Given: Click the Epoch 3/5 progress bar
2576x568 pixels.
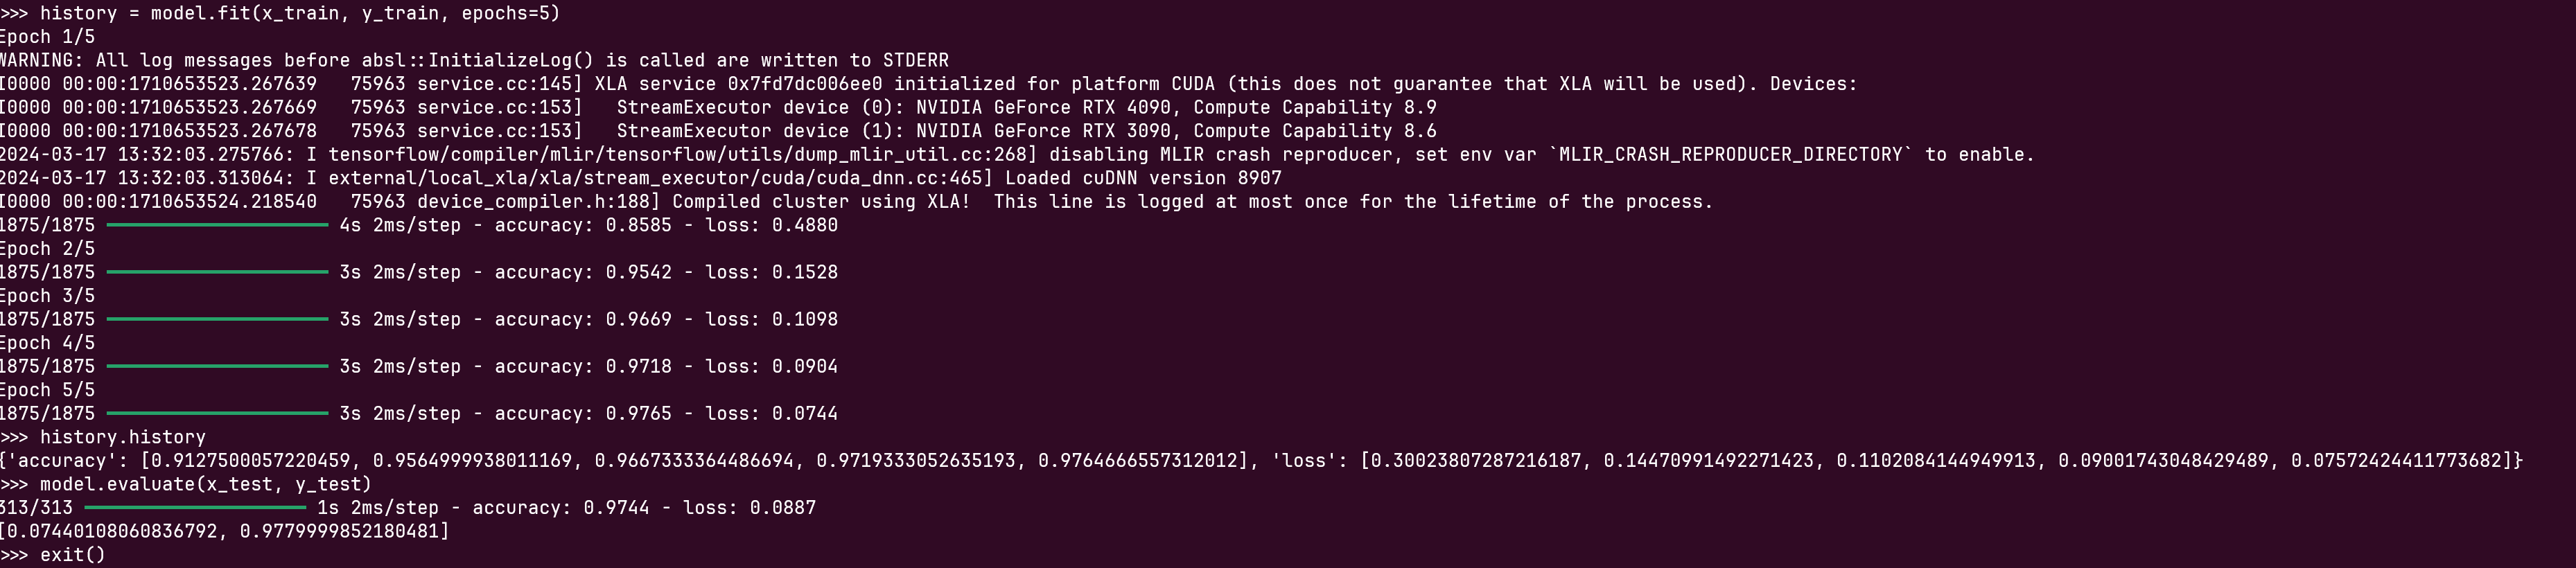Looking at the screenshot, I should (x=217, y=319).
